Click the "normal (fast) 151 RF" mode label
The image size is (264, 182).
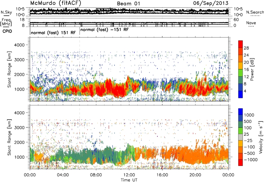pyautogui.click(x=53, y=33)
